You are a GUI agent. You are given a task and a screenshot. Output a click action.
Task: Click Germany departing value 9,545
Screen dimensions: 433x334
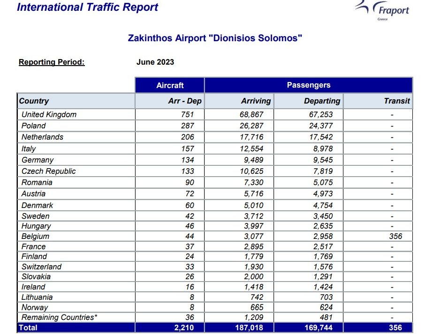[323, 160]
